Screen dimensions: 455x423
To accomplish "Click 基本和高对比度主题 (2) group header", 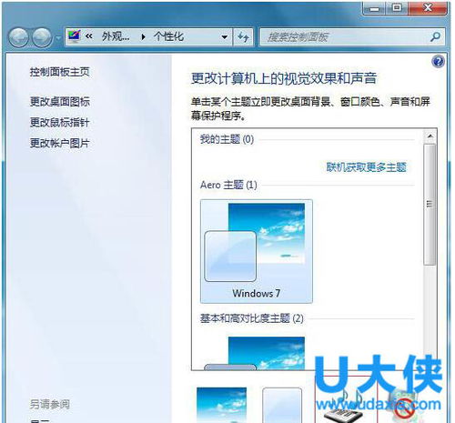I will [251, 318].
